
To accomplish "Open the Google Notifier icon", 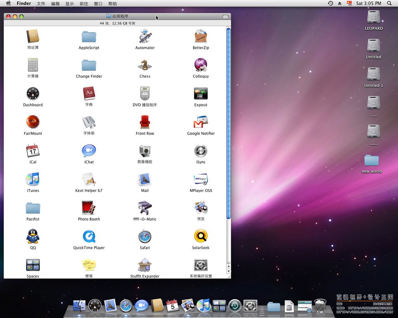I will coord(201,122).
